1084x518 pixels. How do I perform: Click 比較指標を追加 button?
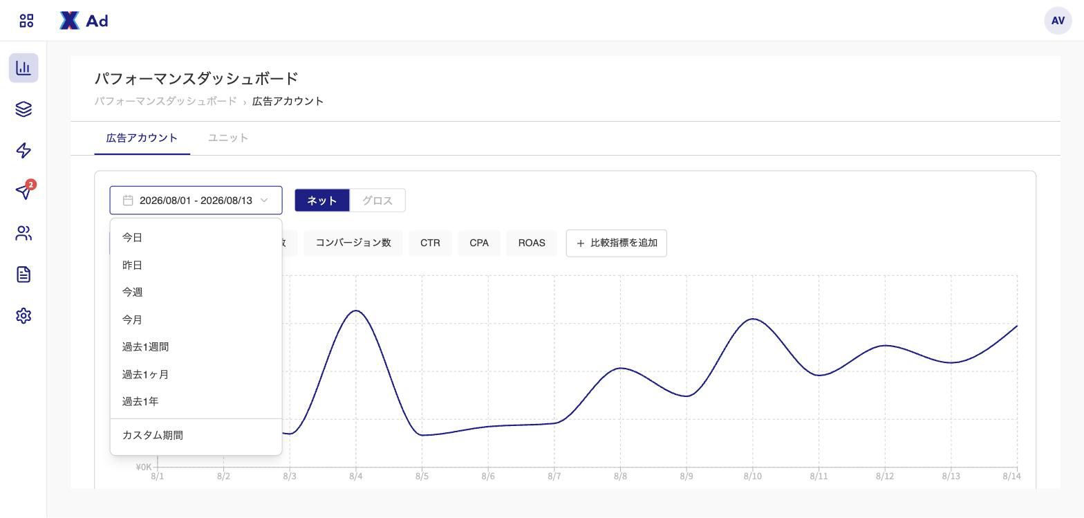[x=617, y=243]
